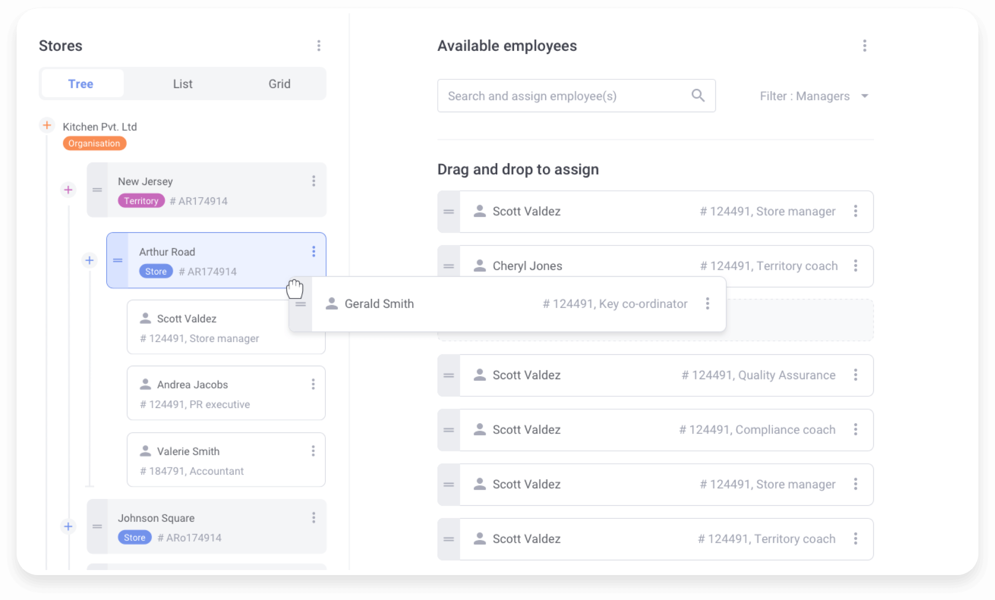This screenshot has height=600, width=995.
Task: Expand Johnson Square store node
Action: (x=68, y=526)
